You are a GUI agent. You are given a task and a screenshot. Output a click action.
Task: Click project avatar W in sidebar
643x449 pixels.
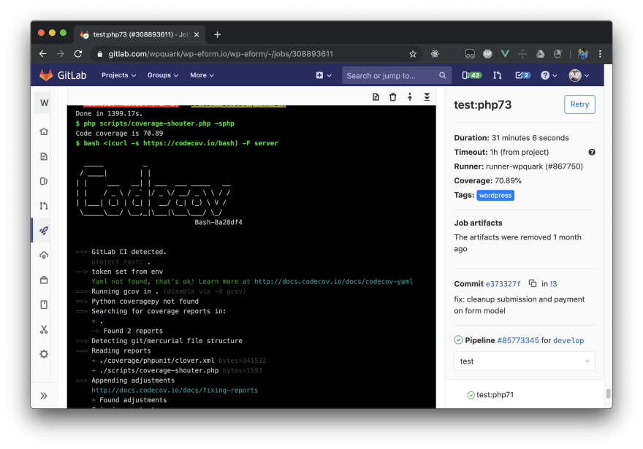[45, 103]
